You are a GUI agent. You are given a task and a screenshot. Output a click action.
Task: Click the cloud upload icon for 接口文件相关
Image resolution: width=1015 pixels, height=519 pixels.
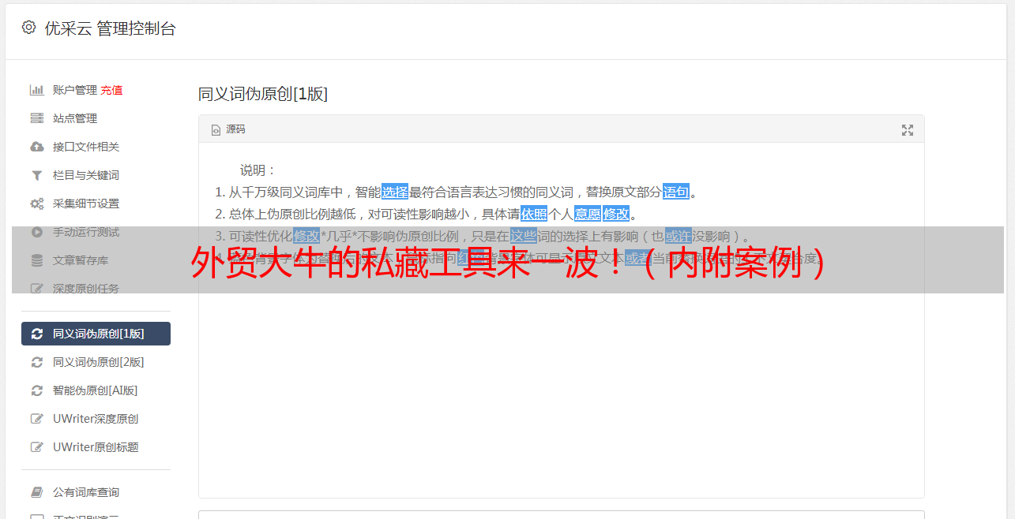point(36,147)
